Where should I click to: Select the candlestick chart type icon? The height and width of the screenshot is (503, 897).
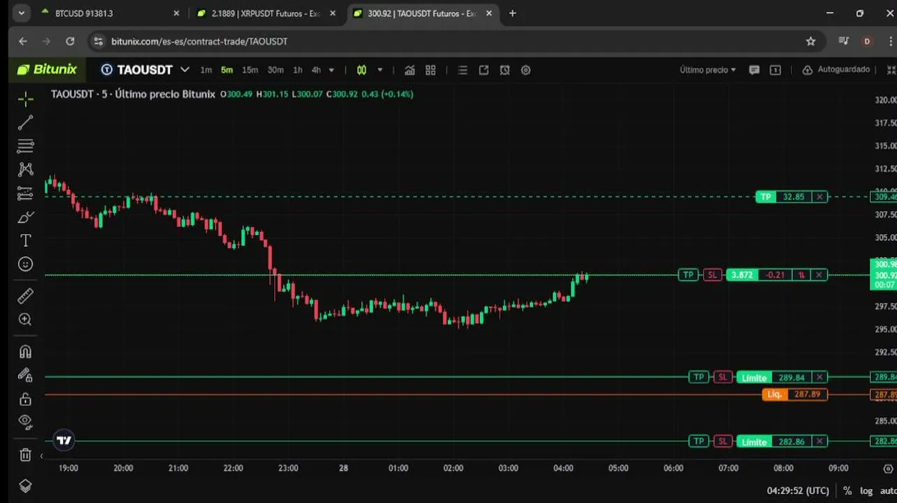(362, 70)
